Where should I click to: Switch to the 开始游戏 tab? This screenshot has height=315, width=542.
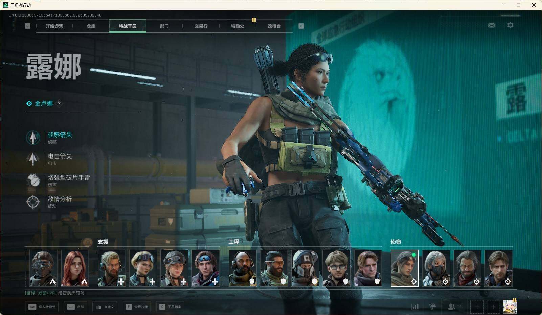click(54, 26)
